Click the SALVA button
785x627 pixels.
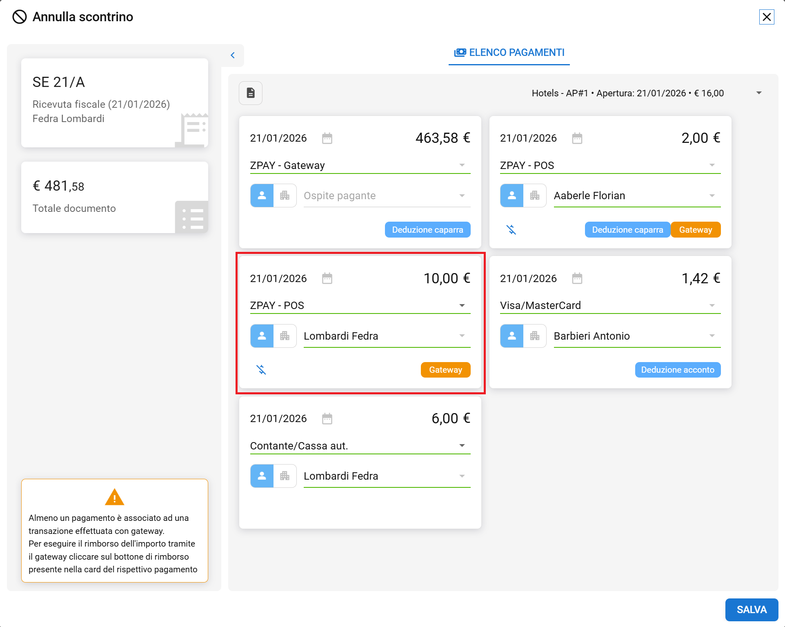point(751,609)
